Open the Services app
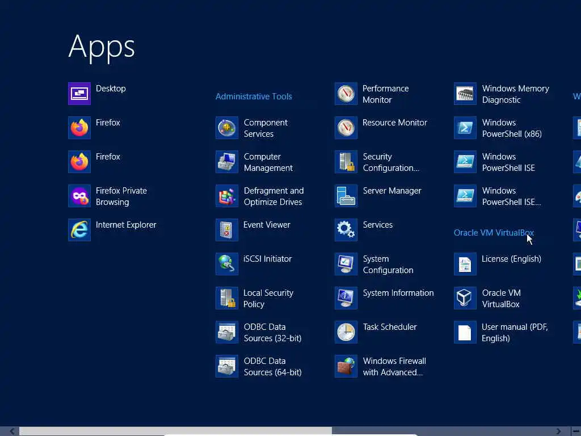The image size is (581, 436). [x=364, y=230]
